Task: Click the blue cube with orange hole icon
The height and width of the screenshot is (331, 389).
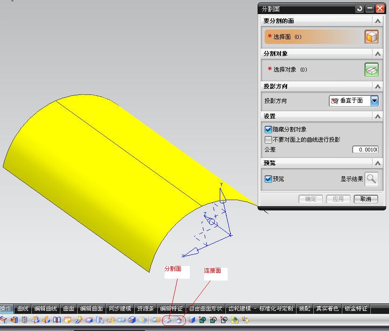Action: pos(132,320)
